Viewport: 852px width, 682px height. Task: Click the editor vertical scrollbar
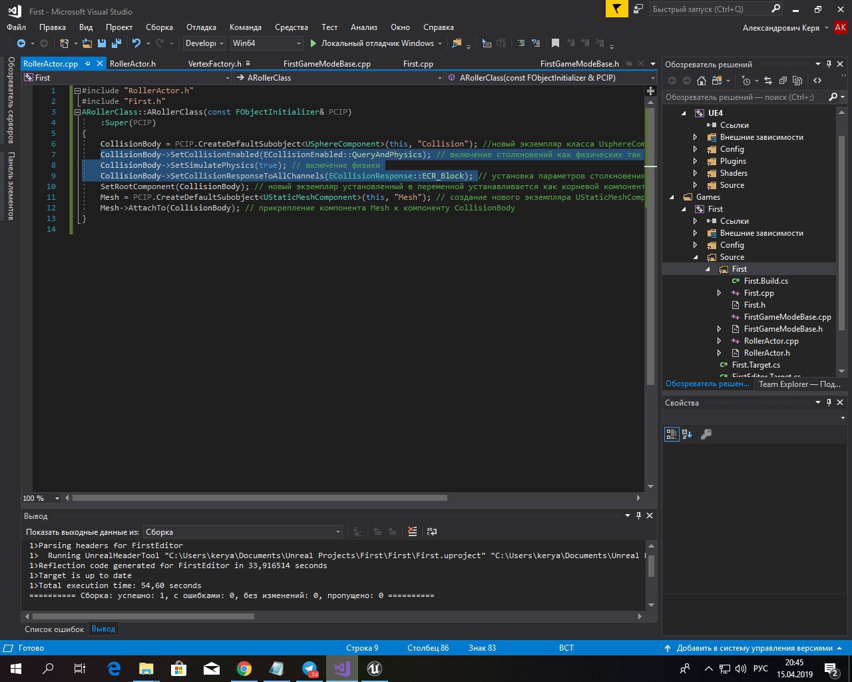650,266
